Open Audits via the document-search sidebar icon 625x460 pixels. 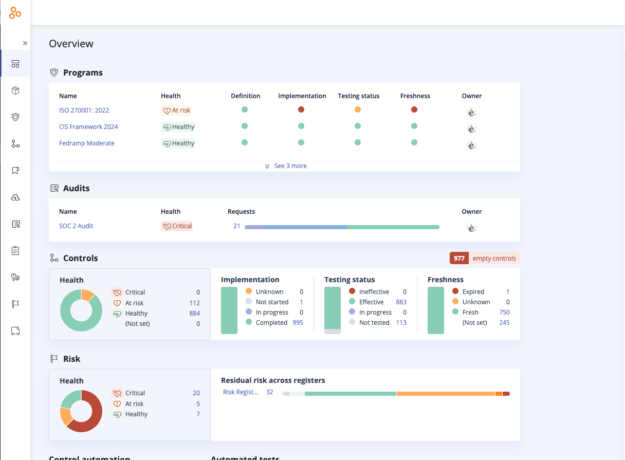coord(15,224)
